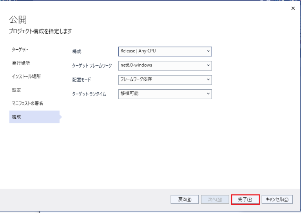This screenshot has height=213, width=301.
Task: Switch to マニフェストの署名 step
Action: (27, 103)
